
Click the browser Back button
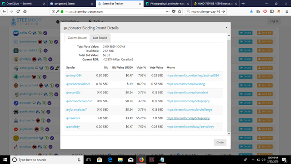coord(4,11)
